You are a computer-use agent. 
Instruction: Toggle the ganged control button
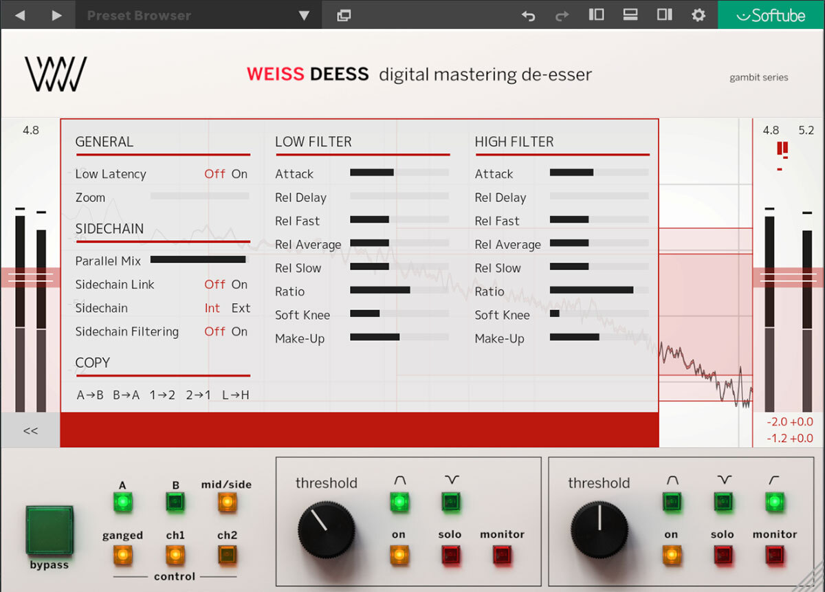[122, 554]
